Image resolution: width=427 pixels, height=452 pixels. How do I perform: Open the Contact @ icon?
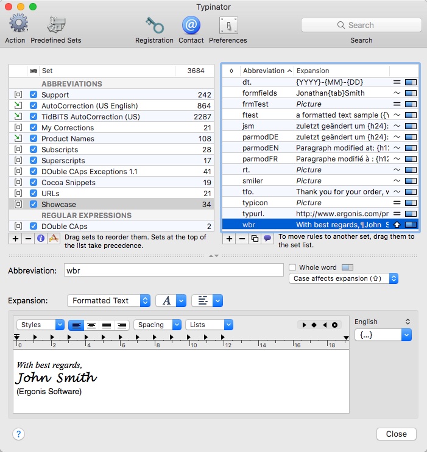(x=191, y=25)
